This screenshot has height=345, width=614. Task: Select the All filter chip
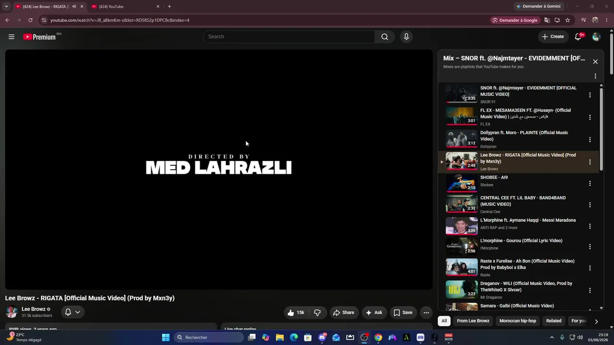tap(444, 321)
